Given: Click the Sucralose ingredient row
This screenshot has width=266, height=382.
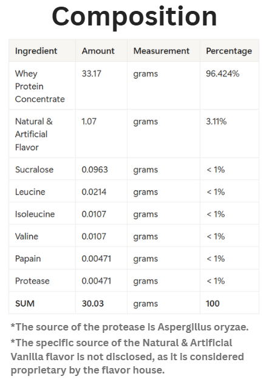Looking at the screenshot, I should point(134,169).
